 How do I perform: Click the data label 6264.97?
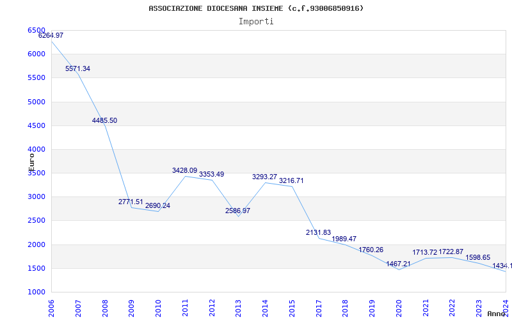coord(51,36)
